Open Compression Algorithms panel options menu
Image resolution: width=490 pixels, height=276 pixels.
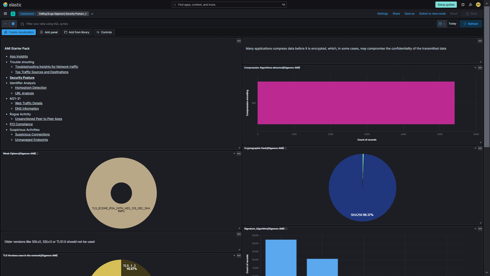point(480,68)
